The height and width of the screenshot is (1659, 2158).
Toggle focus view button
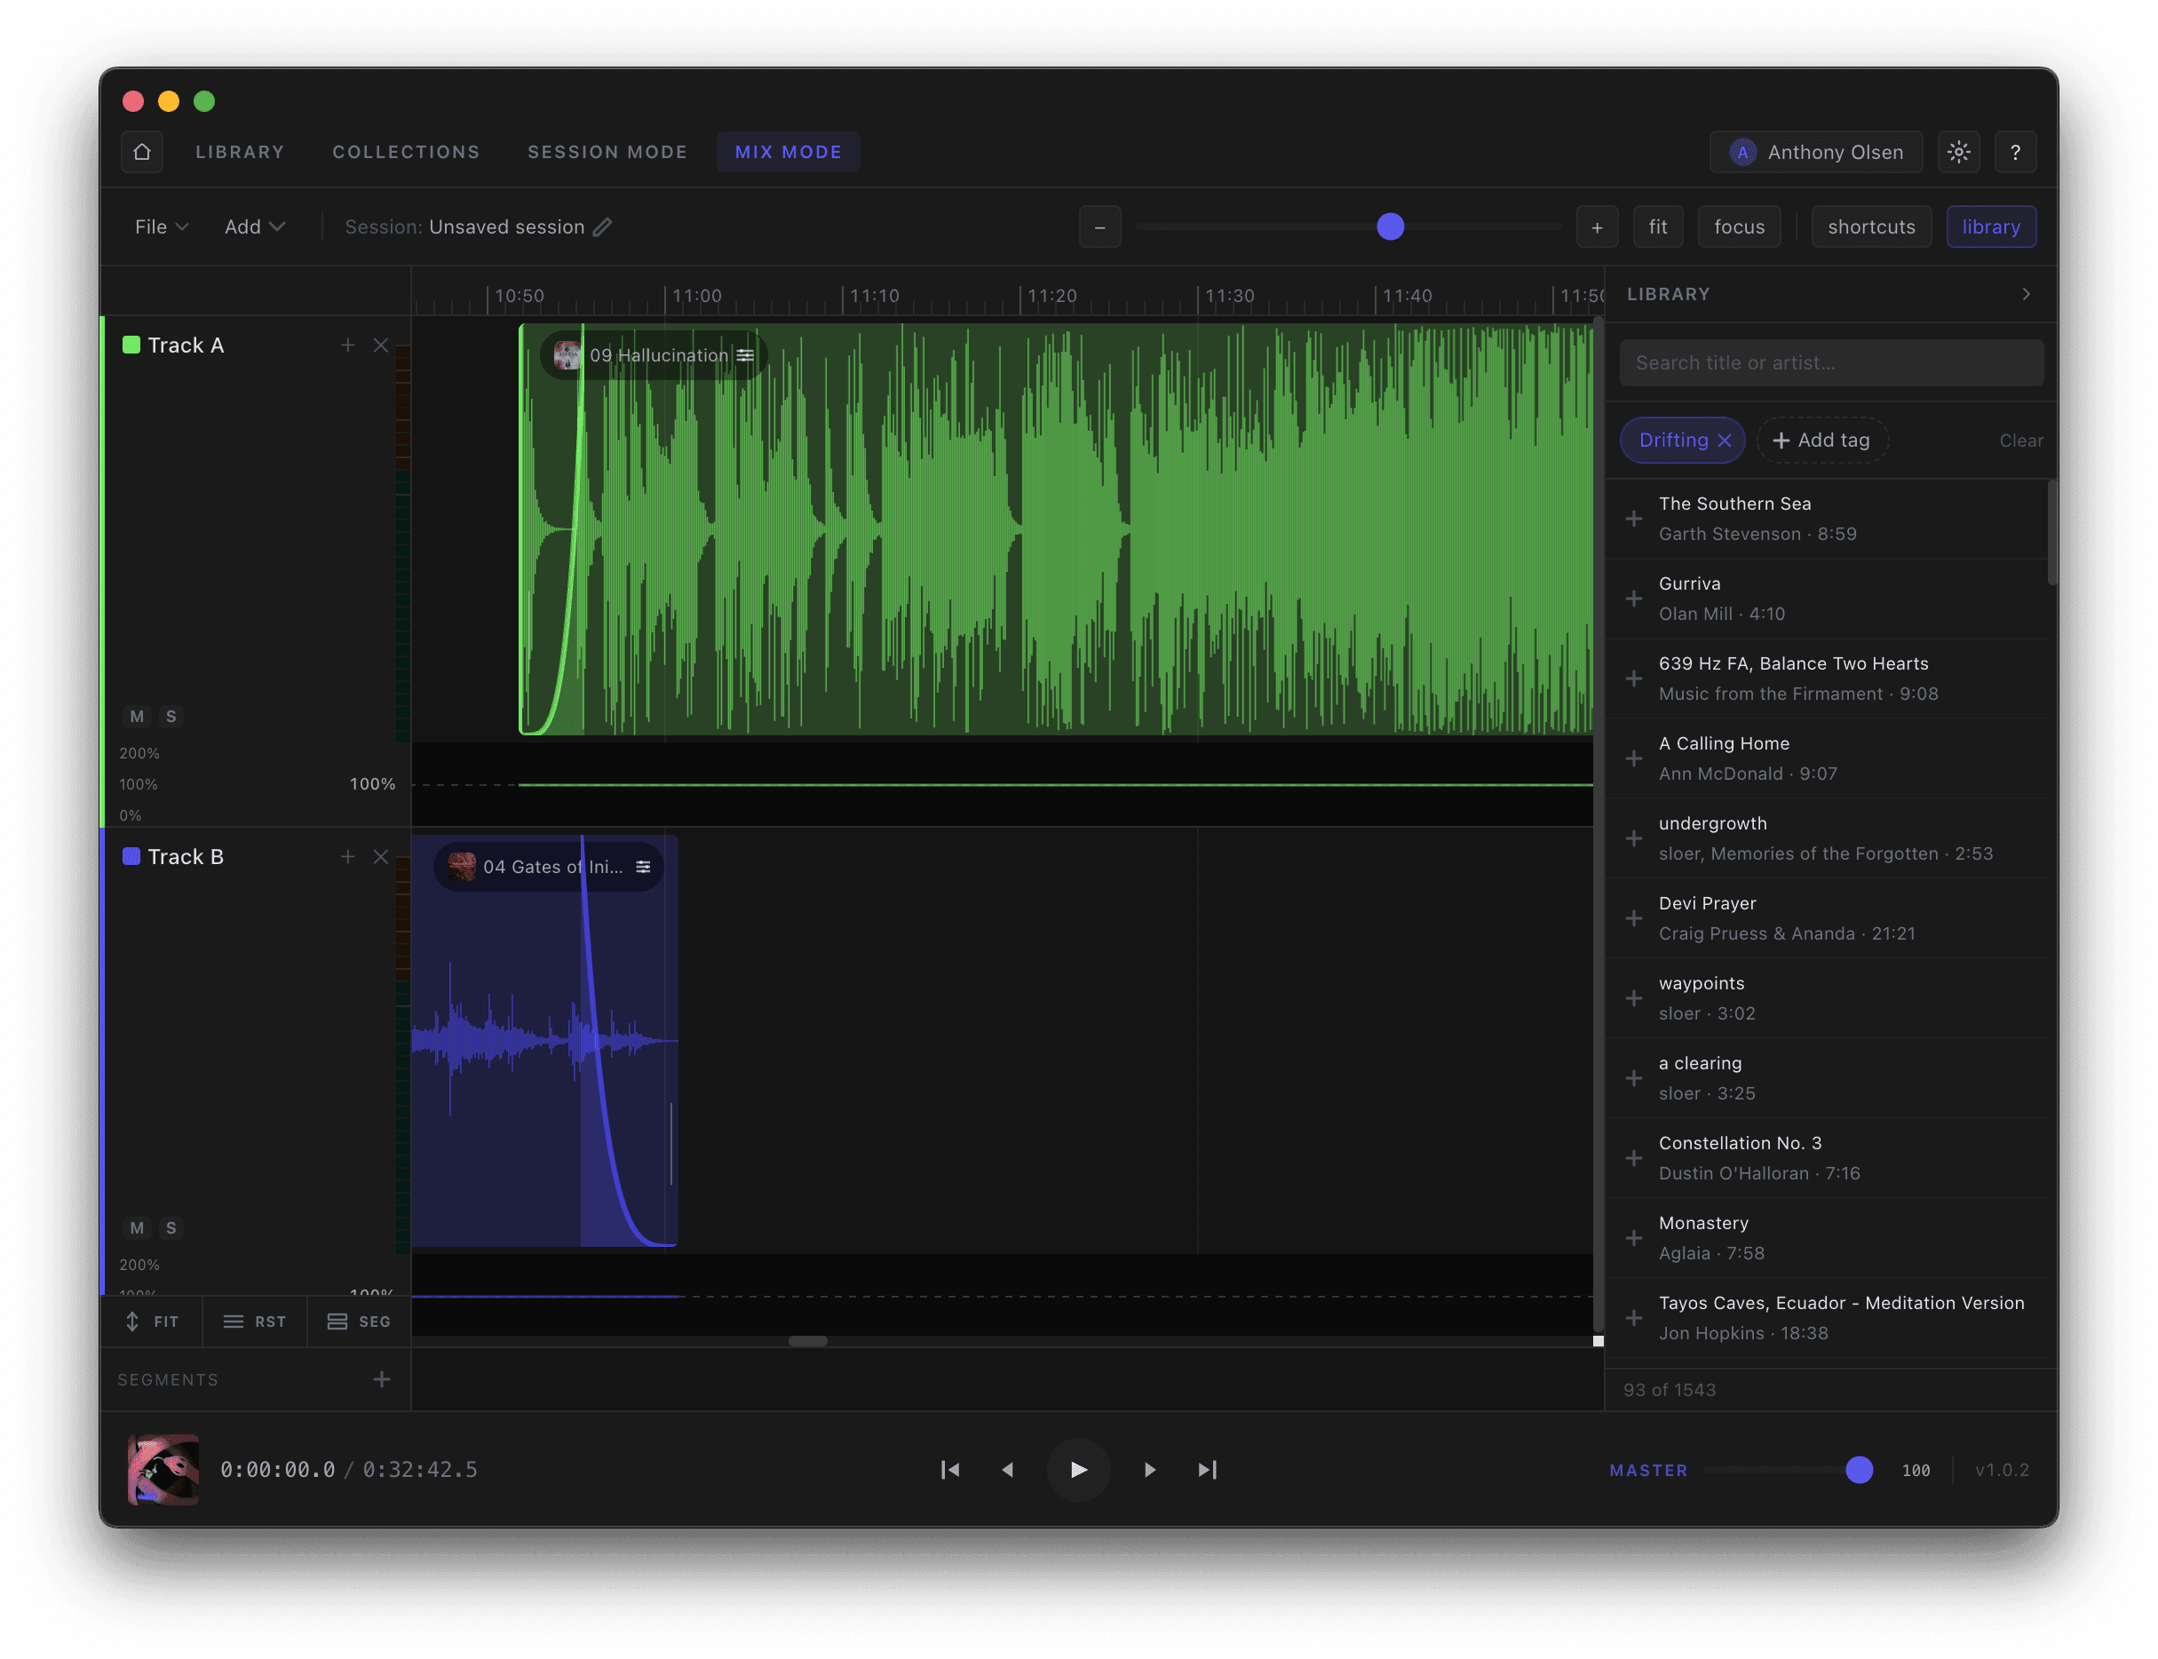1739,227
